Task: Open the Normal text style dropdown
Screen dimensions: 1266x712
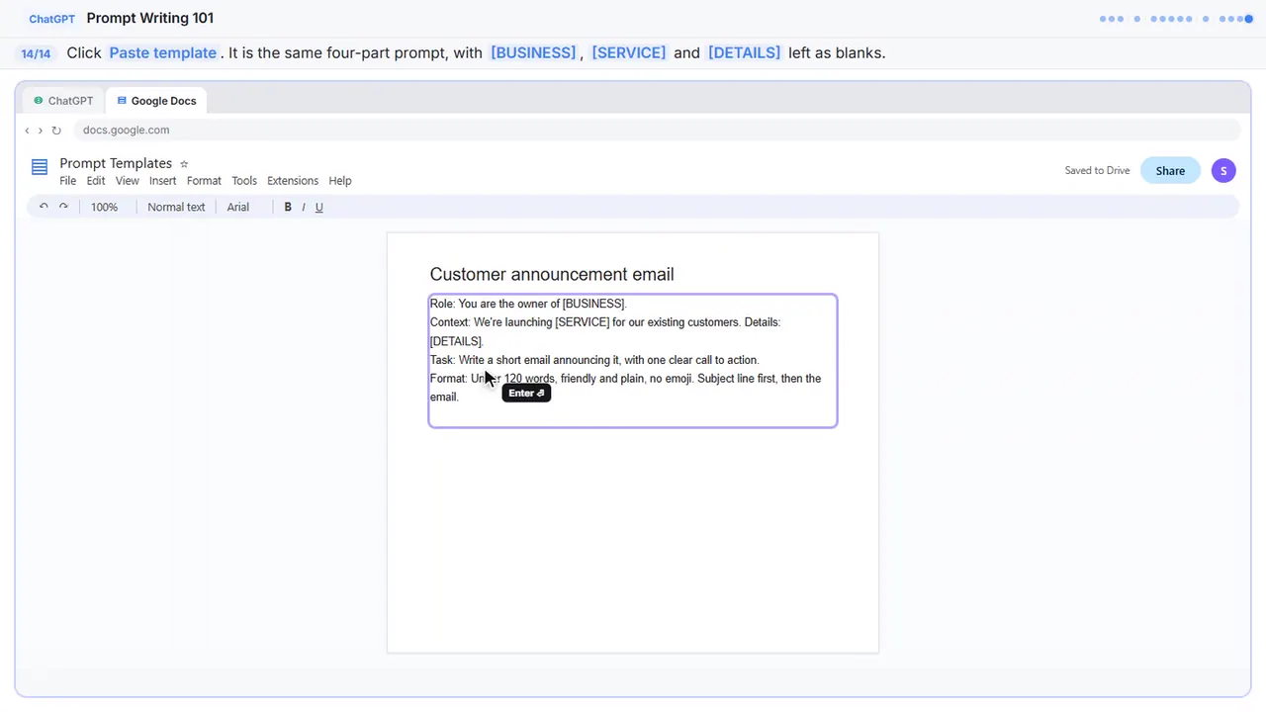Action: pos(176,207)
